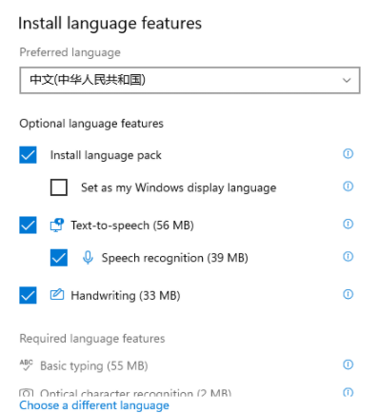Click the Speech recognition (39 MB) label

[174, 258]
